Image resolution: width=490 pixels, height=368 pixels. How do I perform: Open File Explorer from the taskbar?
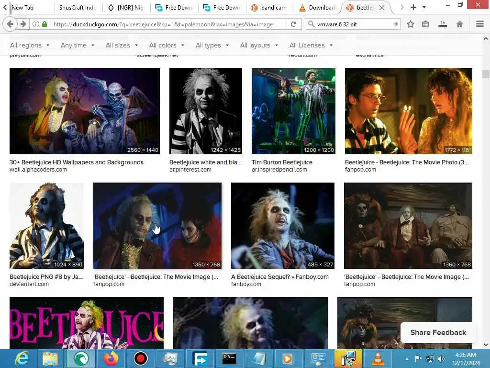click(x=50, y=358)
